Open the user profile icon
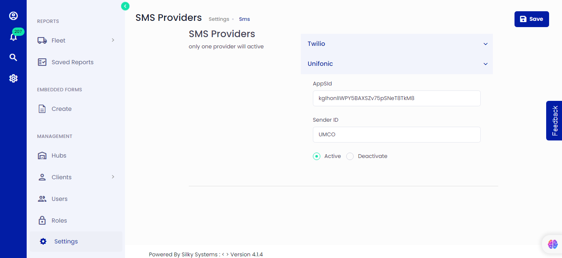562x258 pixels. point(13,16)
